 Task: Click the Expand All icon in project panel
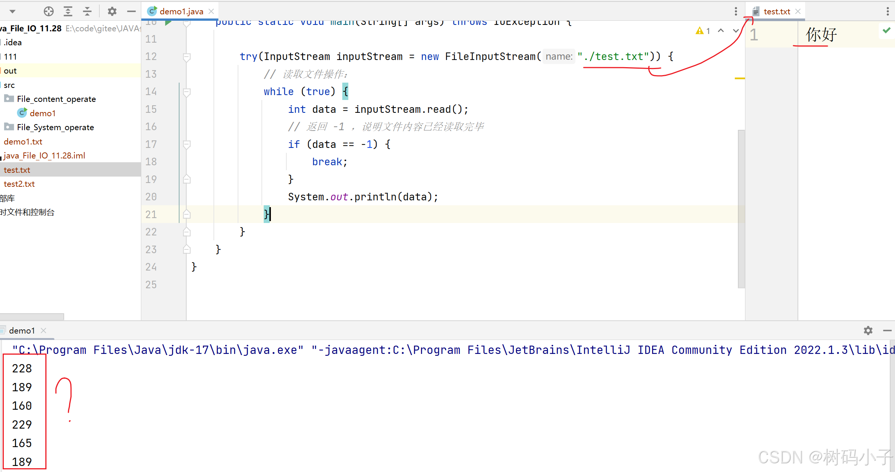[x=68, y=11]
